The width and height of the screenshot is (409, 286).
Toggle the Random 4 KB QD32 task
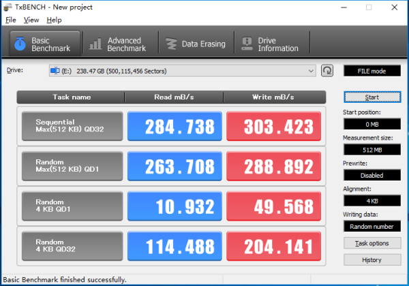pos(72,246)
